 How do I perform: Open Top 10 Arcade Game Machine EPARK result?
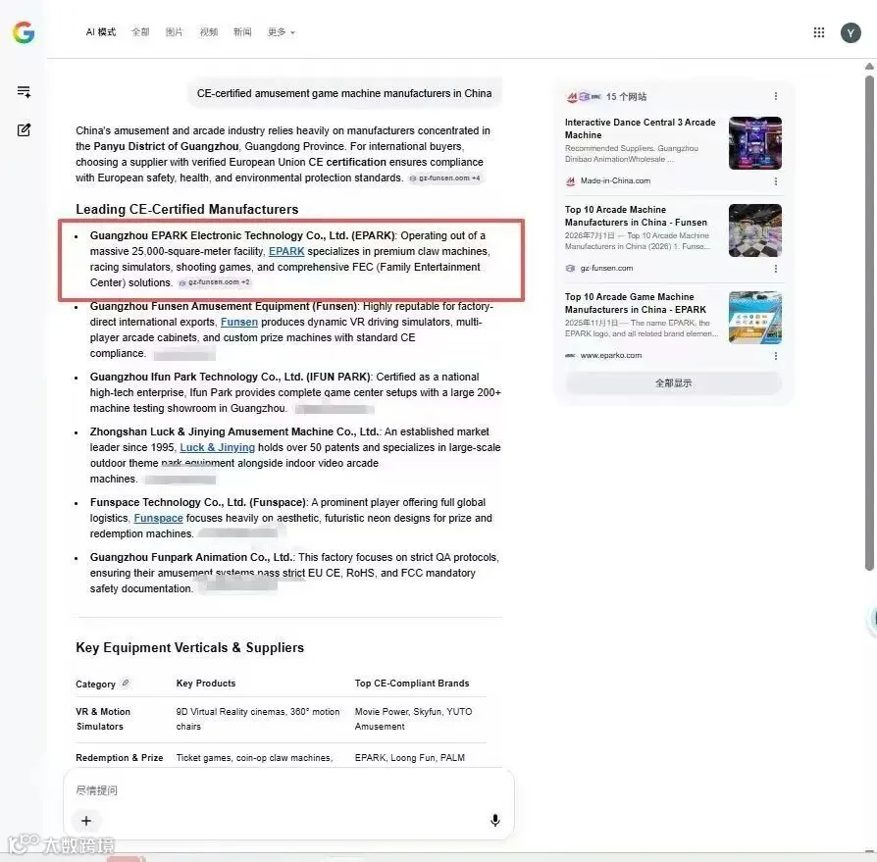(636, 303)
